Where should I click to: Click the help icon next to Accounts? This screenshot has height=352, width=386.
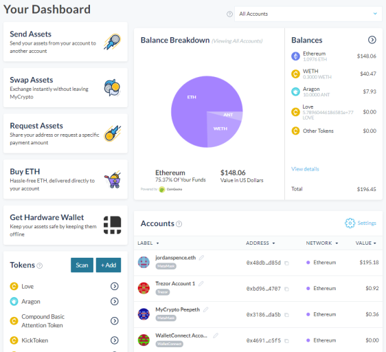click(x=179, y=224)
